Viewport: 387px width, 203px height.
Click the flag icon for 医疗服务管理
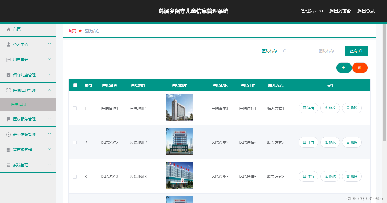(9, 119)
